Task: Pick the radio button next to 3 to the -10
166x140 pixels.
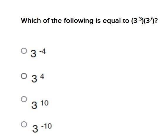Action: pyautogui.click(x=24, y=124)
